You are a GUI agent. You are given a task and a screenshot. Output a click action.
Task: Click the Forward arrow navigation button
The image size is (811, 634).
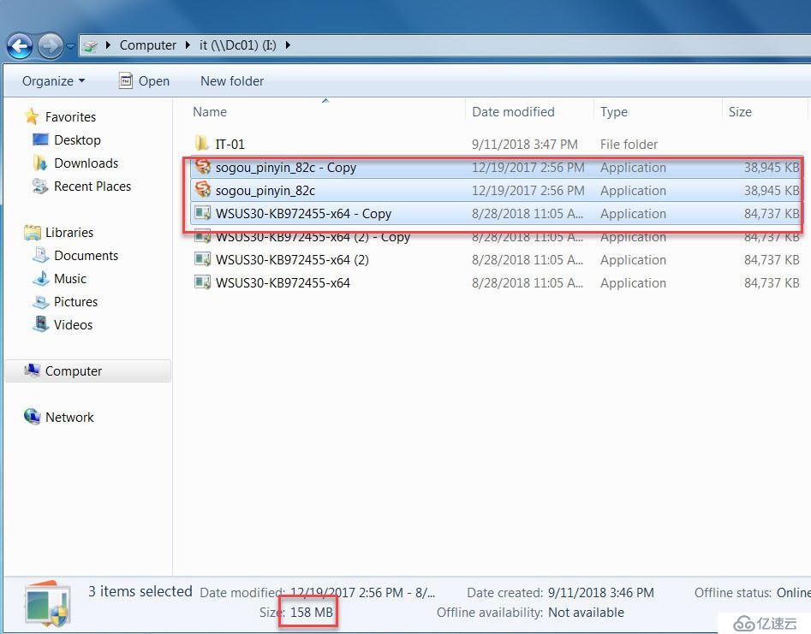coord(51,46)
